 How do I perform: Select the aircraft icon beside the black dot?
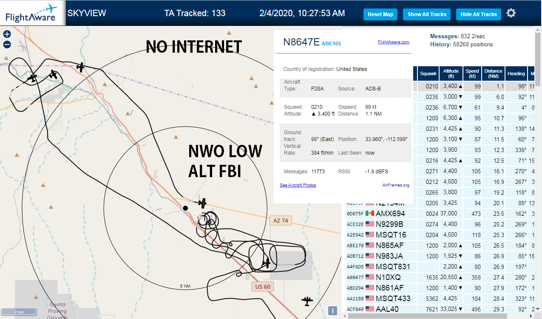tap(203, 203)
